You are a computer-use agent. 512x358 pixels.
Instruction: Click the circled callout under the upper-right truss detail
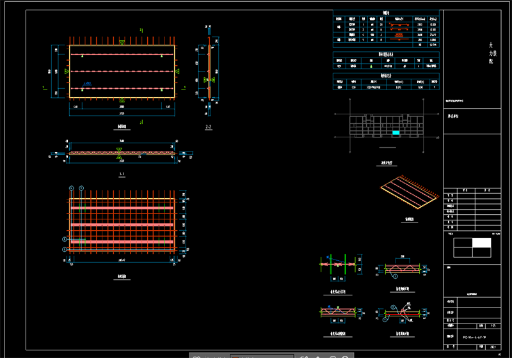point(396,276)
